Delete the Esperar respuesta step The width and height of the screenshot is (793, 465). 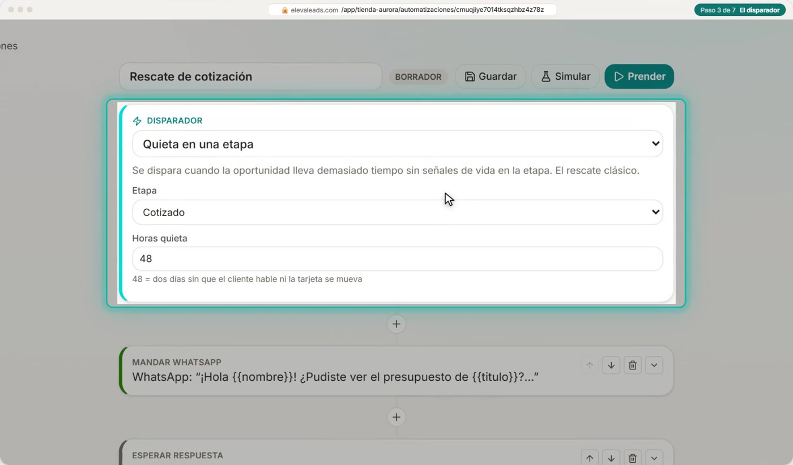tap(633, 458)
